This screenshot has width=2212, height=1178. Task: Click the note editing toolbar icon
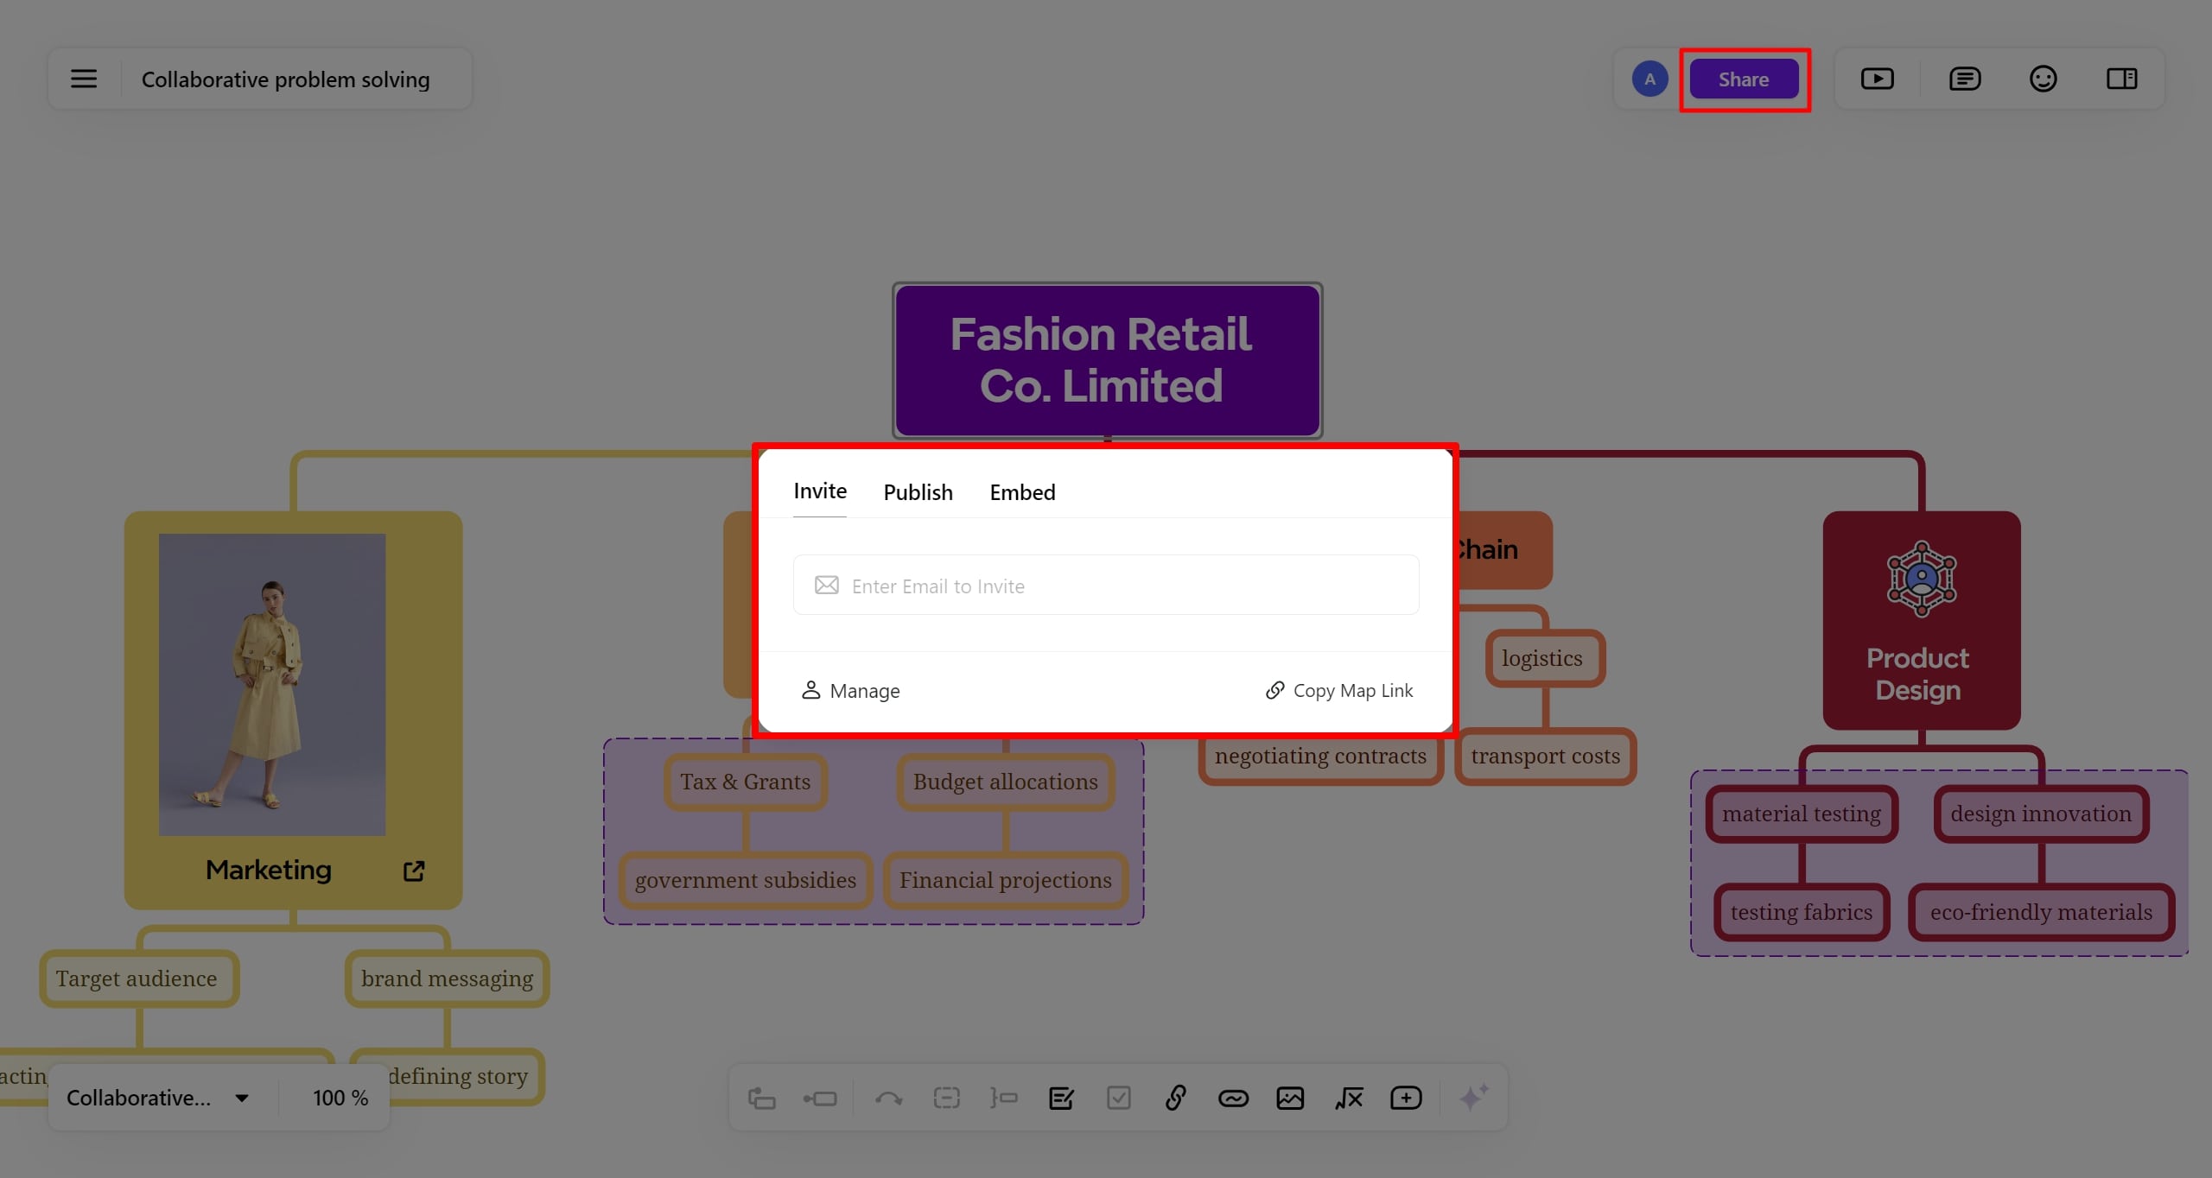pyautogui.click(x=1061, y=1098)
